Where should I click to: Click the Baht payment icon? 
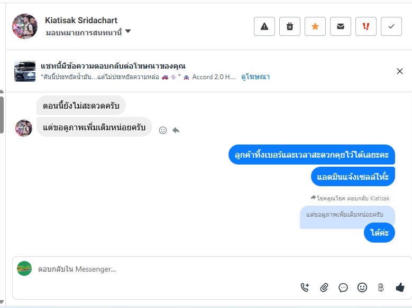pos(381,287)
